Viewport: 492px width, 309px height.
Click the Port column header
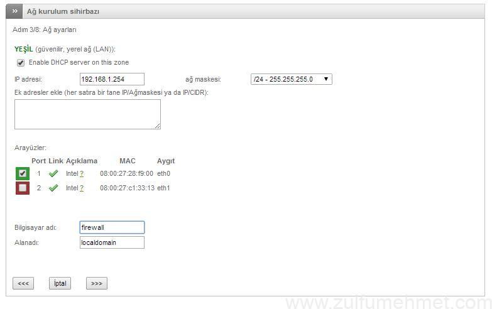39,161
